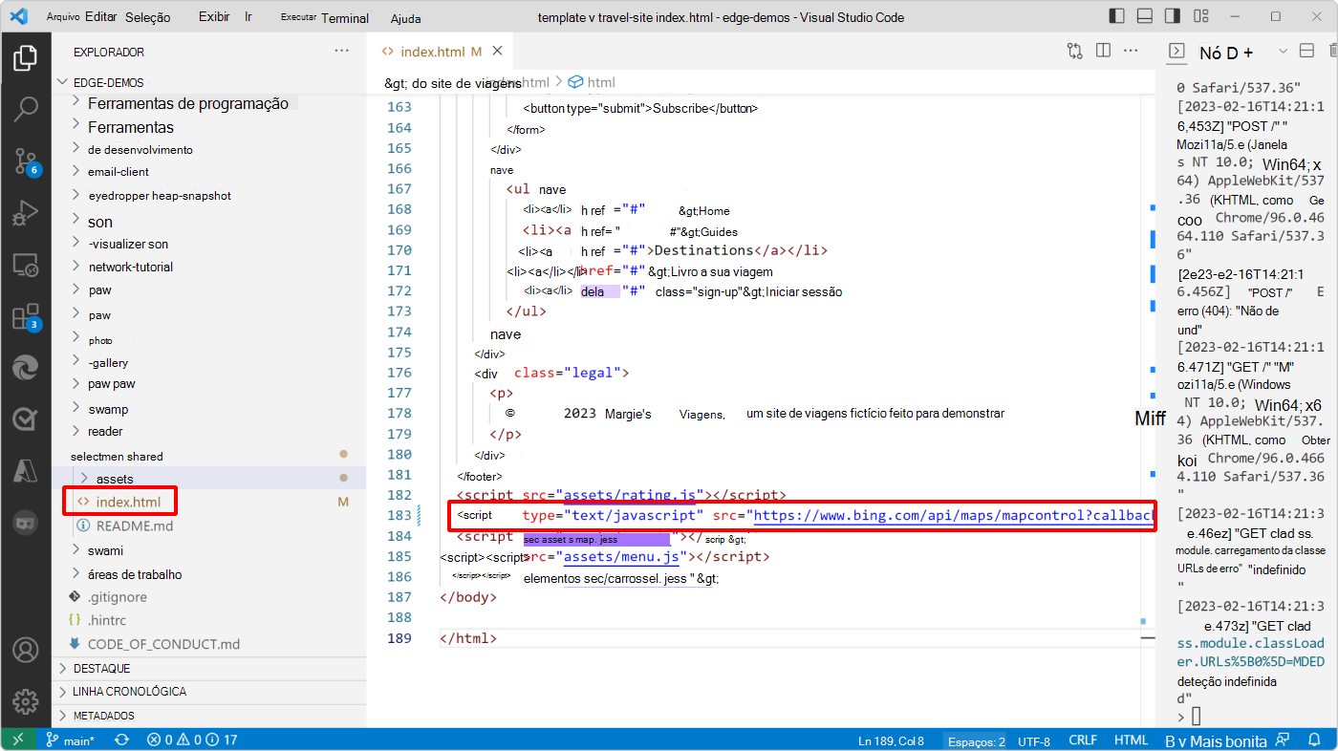Open the Accounts icon in the activity bar
The width and height of the screenshot is (1338, 751).
click(x=26, y=650)
